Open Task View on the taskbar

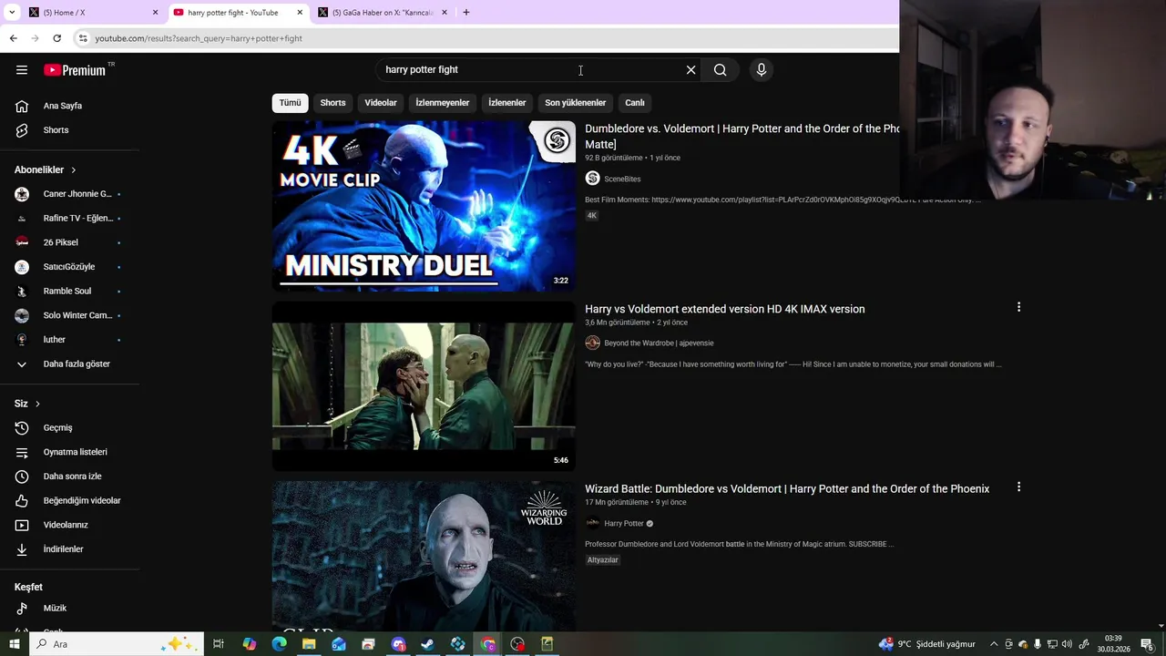tap(219, 644)
